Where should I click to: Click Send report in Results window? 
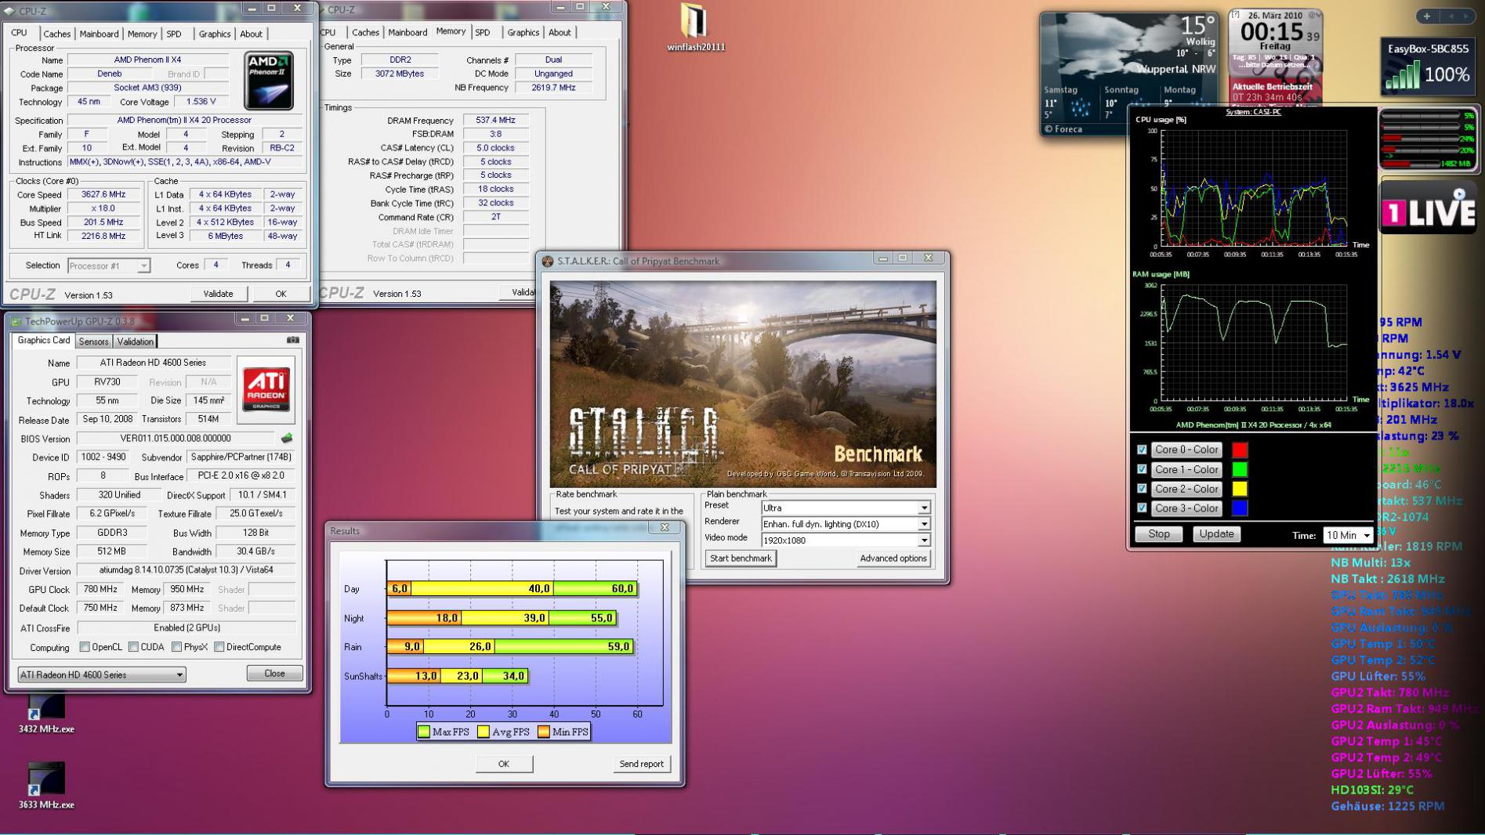click(641, 764)
